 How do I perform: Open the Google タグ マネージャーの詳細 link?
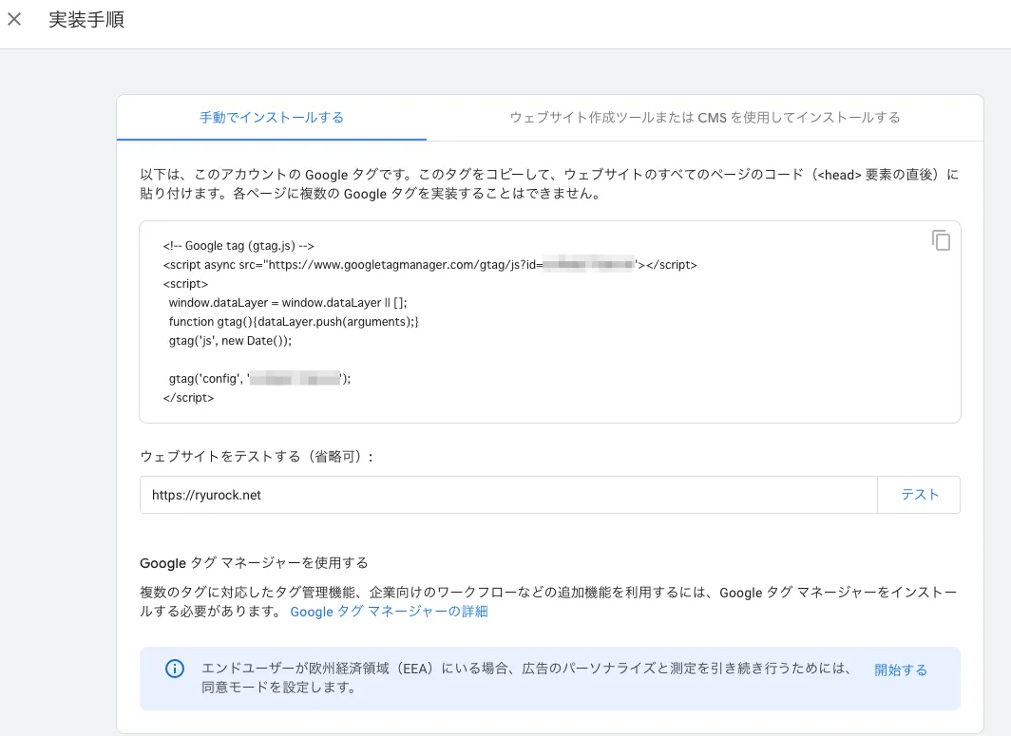[389, 612]
